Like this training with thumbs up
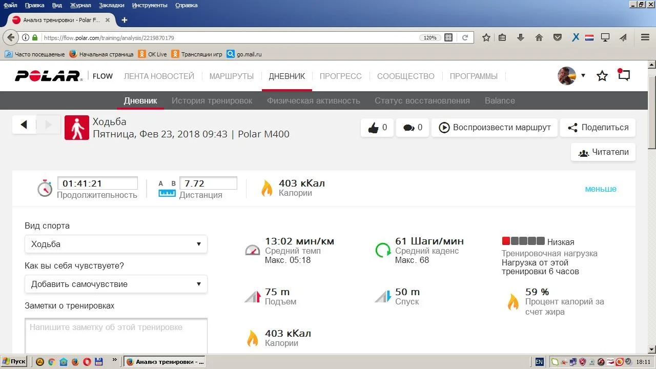 point(377,128)
